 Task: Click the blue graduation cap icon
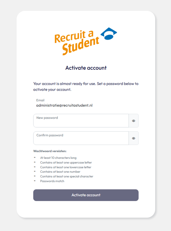point(109,34)
